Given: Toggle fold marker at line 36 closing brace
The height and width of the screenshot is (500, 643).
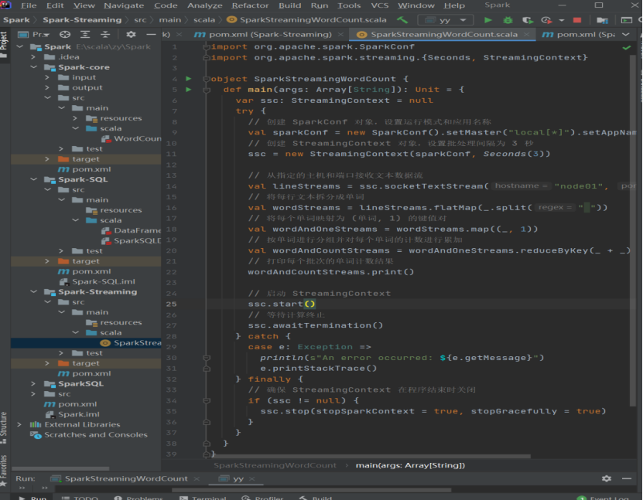Looking at the screenshot, I should point(207,422).
